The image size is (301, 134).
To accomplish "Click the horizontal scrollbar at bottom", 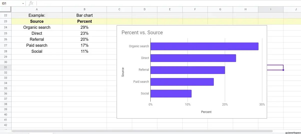I will (142, 131).
